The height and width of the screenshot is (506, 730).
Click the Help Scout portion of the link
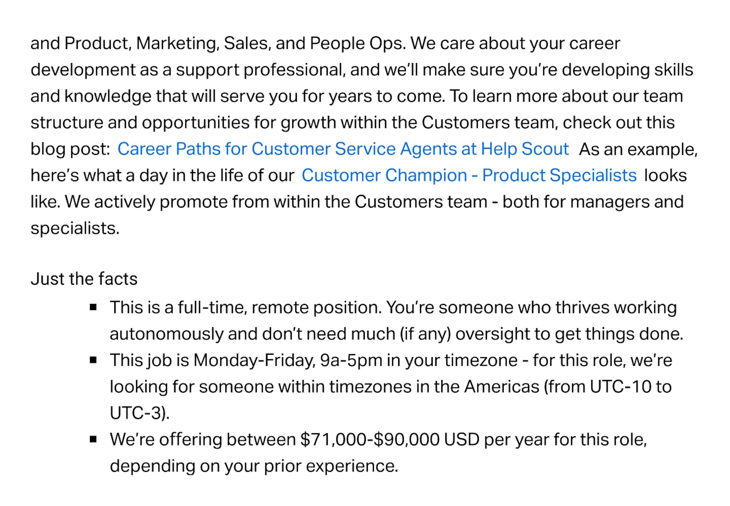click(x=525, y=149)
